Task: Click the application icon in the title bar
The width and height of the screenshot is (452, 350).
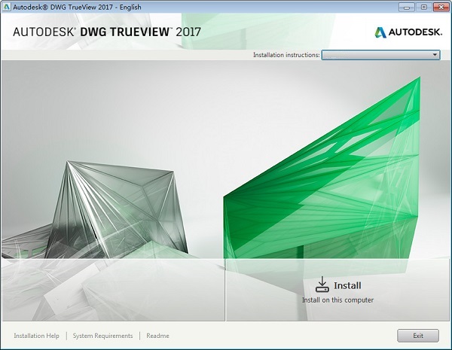Action: (x=7, y=6)
